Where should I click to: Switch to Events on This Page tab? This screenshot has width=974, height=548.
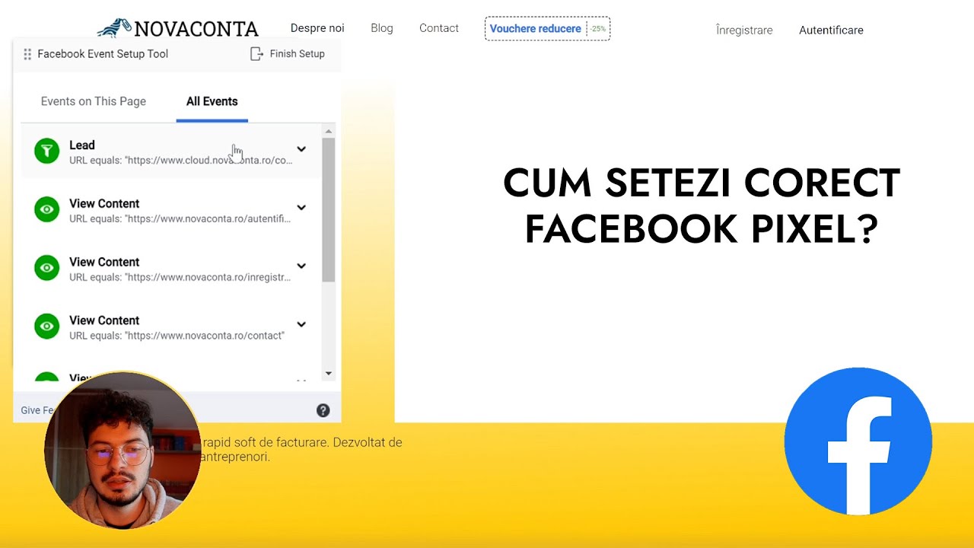tap(94, 101)
